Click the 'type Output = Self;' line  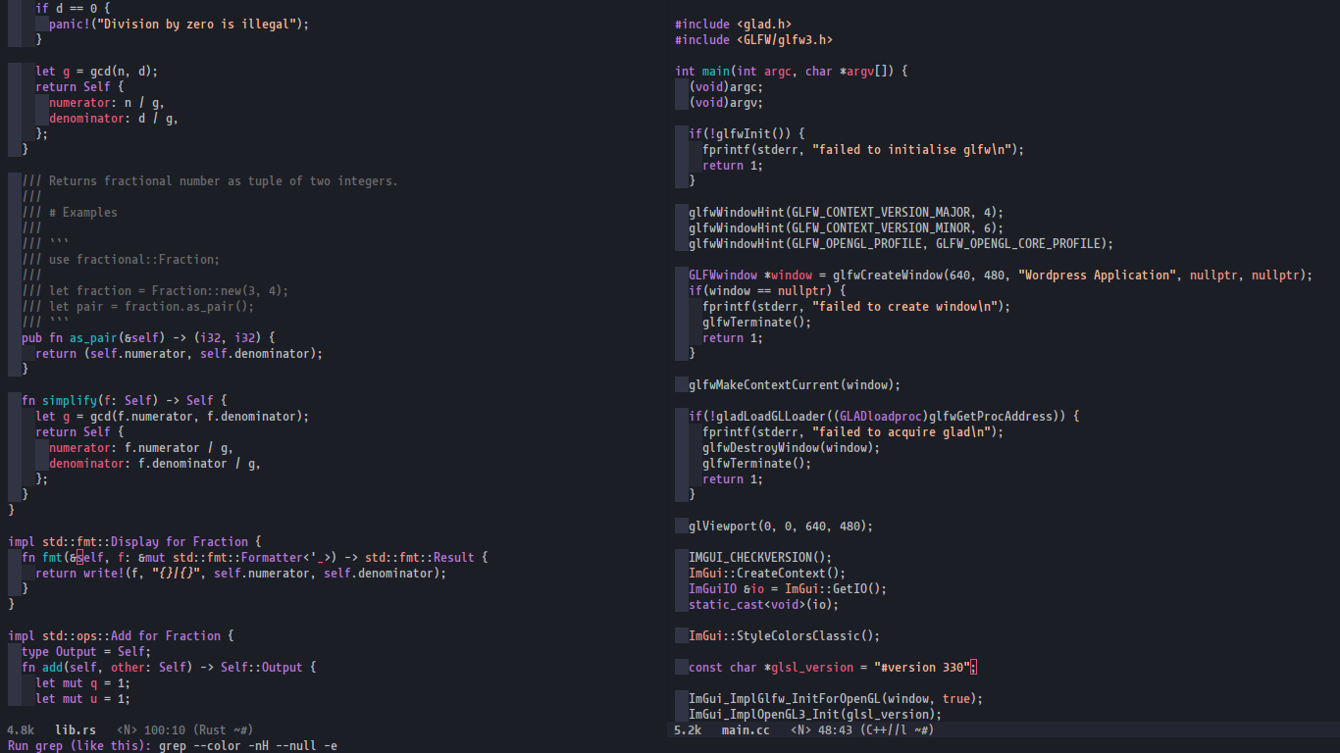[86, 652]
